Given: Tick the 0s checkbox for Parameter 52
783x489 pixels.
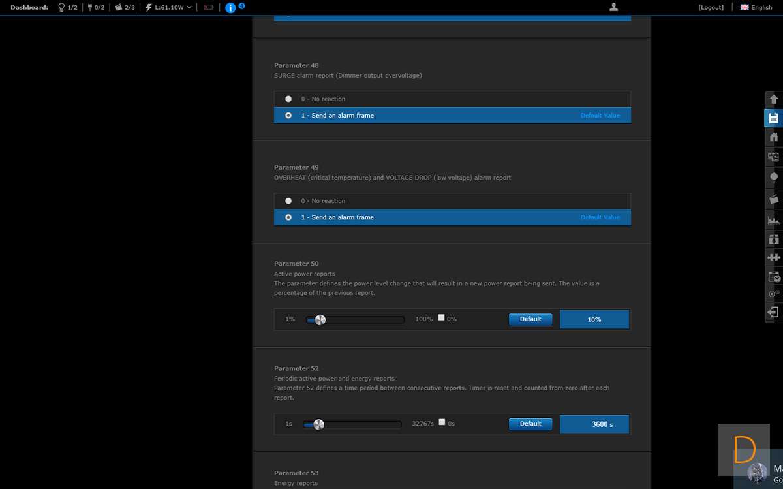Looking at the screenshot, I should click(x=442, y=422).
